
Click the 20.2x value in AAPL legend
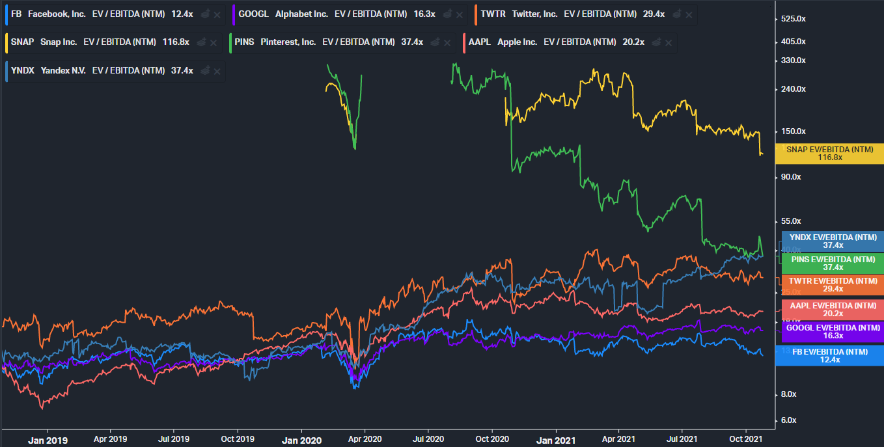click(x=633, y=42)
